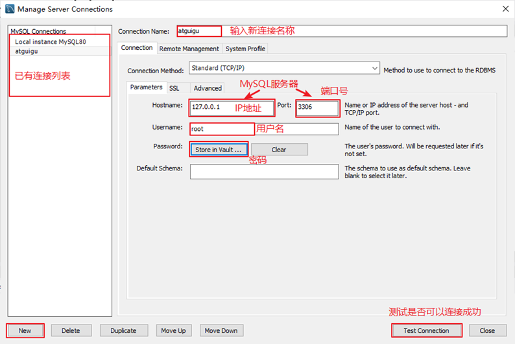Click the New connection button
This screenshot has width=515, height=344.
coord(25,330)
